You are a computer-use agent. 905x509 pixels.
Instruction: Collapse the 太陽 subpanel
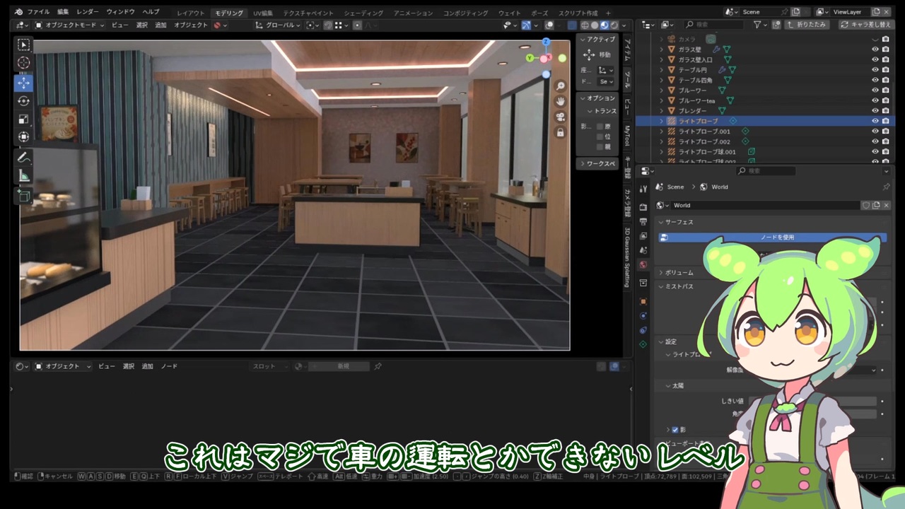(668, 386)
